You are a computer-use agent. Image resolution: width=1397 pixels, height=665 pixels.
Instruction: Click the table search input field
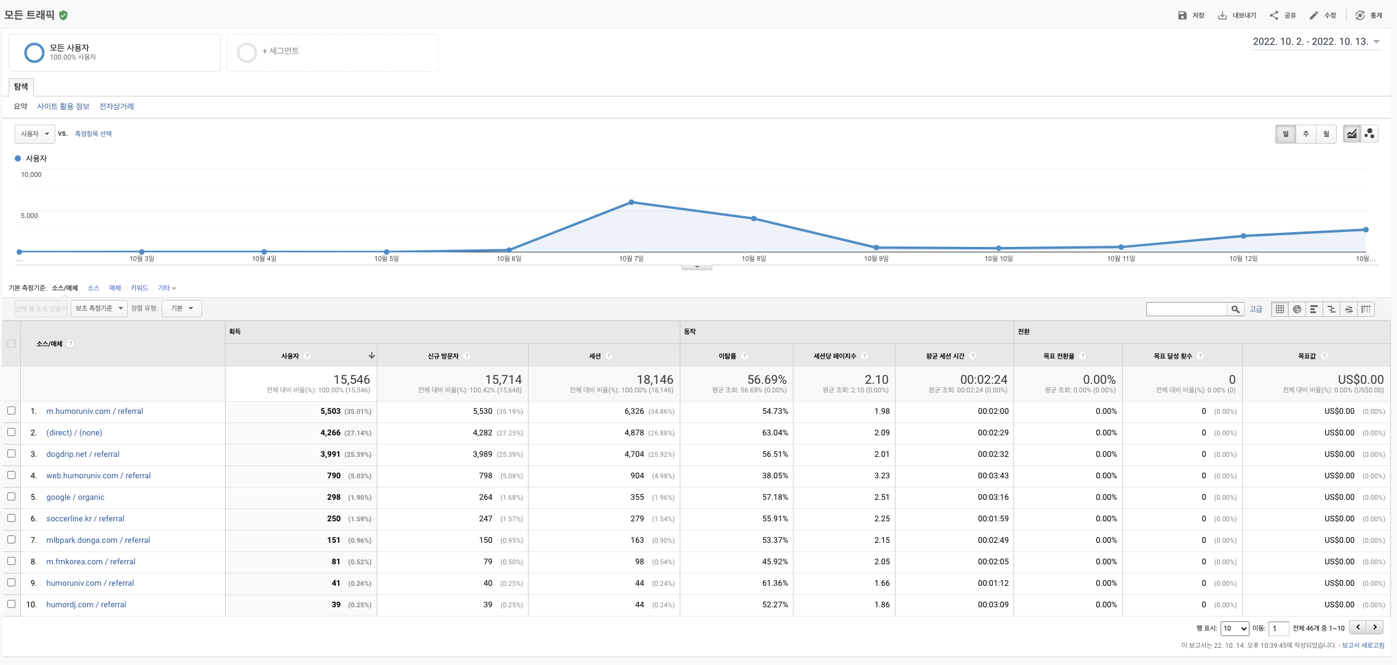coord(1186,309)
